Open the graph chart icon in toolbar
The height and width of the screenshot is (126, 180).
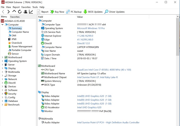31,12
